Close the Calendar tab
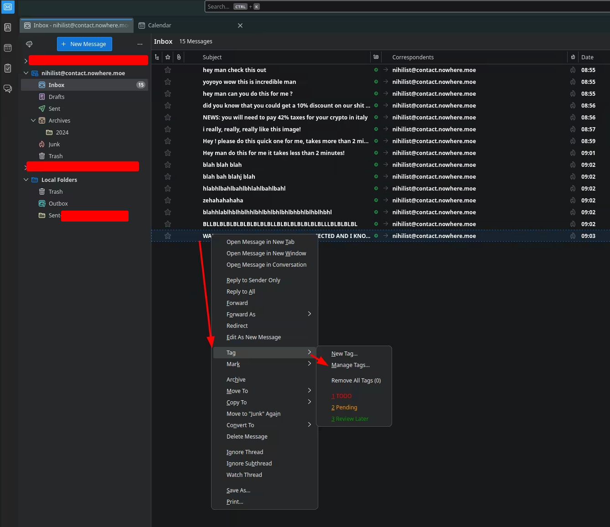 (x=240, y=26)
